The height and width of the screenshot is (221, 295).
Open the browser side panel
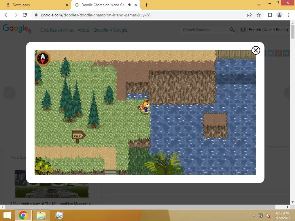270,15
